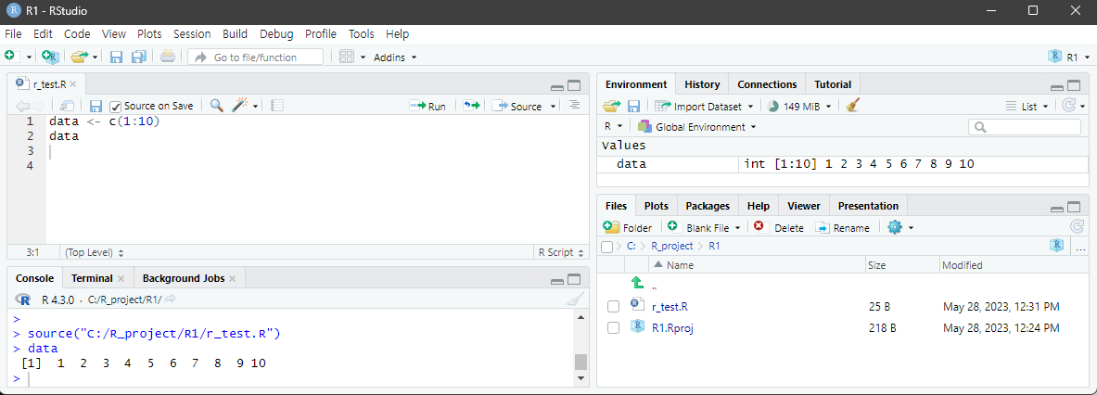Open the List view mode dropdown
Screen dimensions: 1097x395
coord(1027,107)
